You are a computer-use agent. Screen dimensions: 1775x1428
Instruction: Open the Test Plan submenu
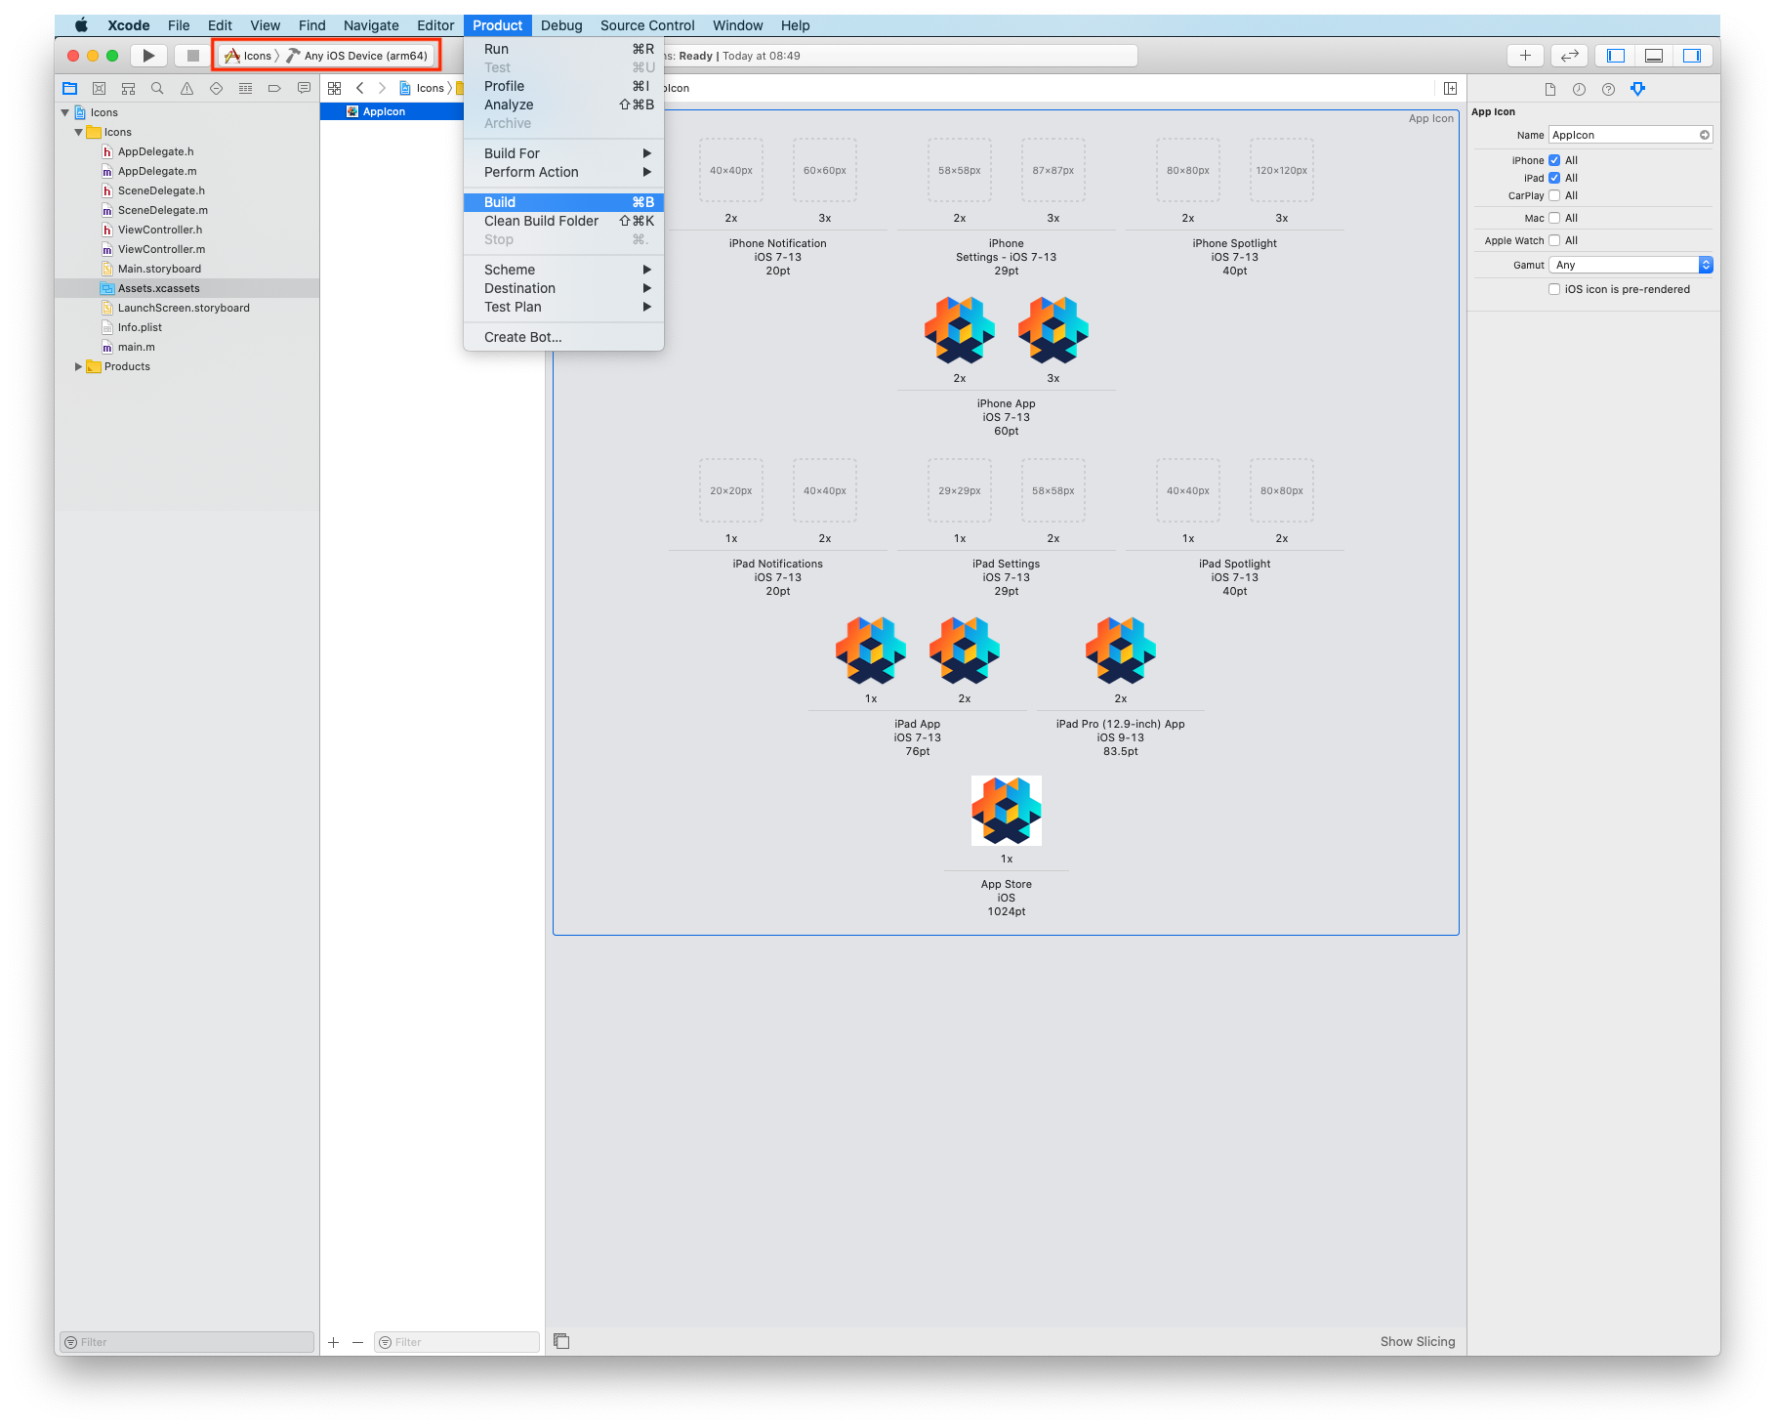pyautogui.click(x=563, y=307)
